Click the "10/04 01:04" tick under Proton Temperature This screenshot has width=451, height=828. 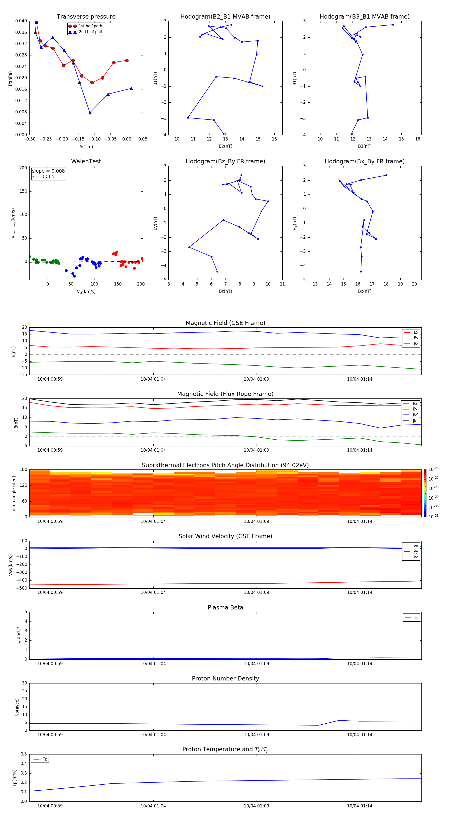coord(153,806)
